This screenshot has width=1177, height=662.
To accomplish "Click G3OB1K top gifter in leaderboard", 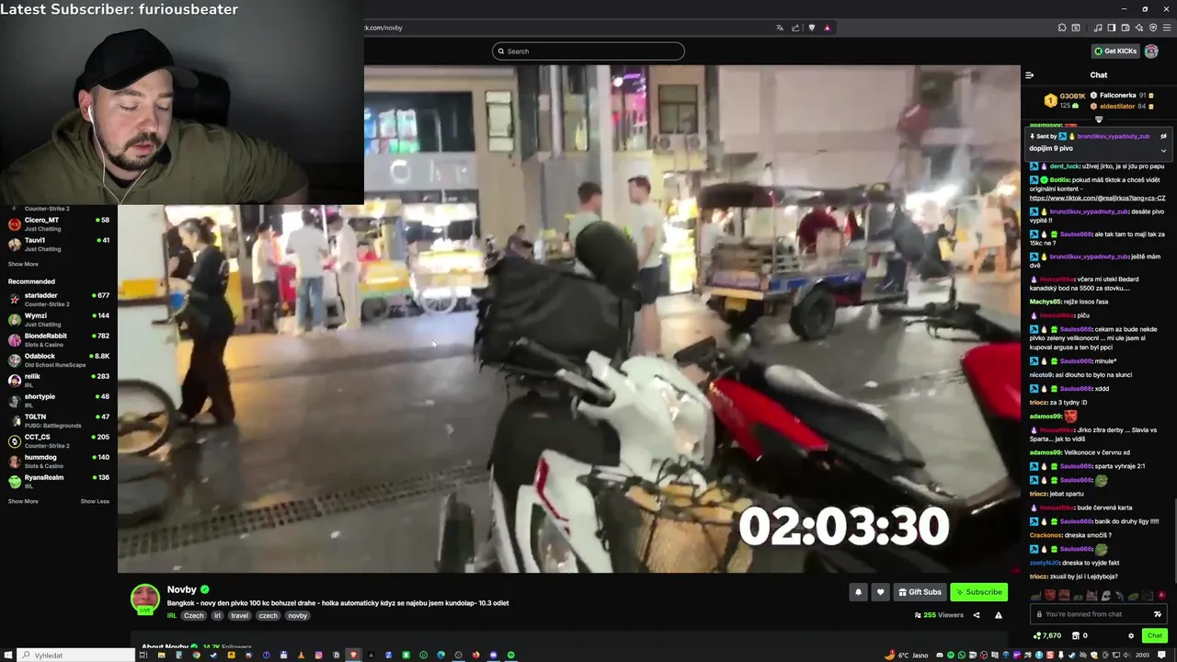I will tap(1066, 100).
